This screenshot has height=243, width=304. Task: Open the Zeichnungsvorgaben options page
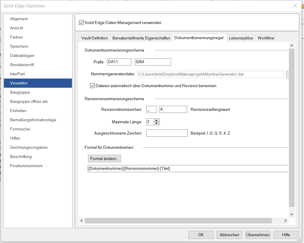click(38, 148)
